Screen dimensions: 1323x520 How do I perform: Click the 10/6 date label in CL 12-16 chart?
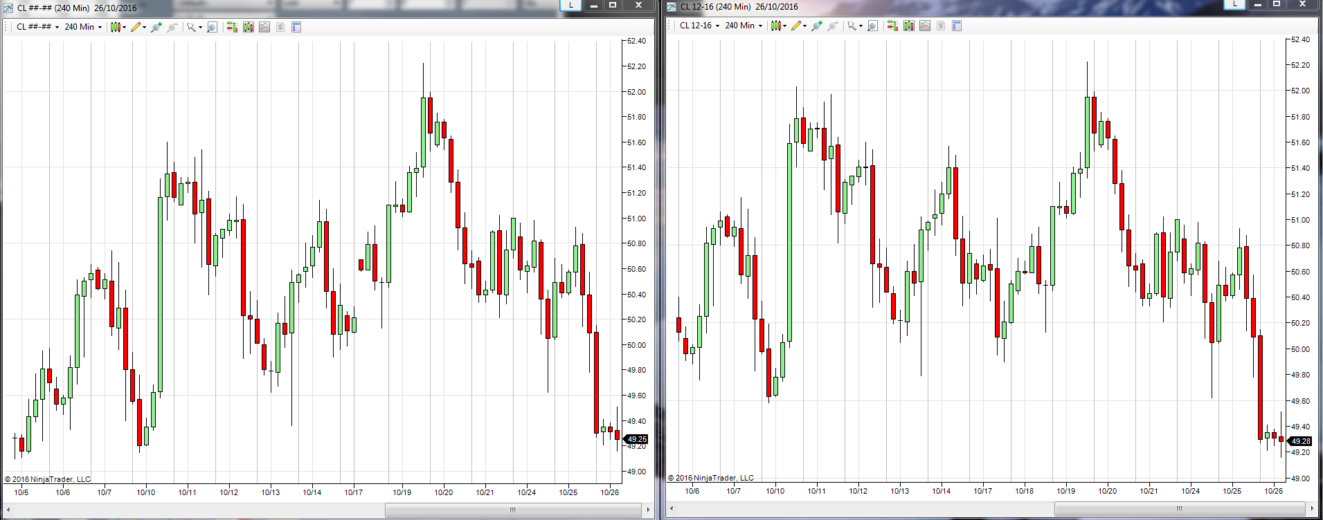(x=692, y=491)
